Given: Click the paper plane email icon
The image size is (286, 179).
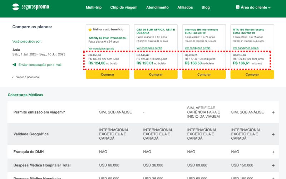Looking at the screenshot, I should [x=14, y=65].
